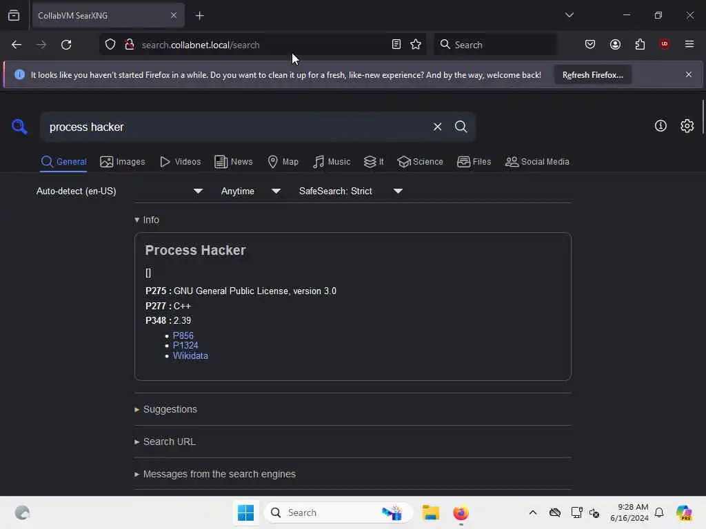Viewport: 706px width, 529px height.
Task: Open the Windows Start menu
Action: coord(246,512)
